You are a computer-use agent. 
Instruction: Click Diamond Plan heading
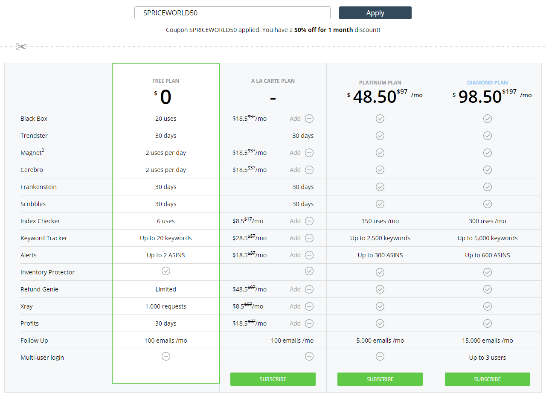coord(488,83)
